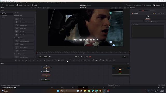Open File Explorer from the taskbar

(85, 91)
